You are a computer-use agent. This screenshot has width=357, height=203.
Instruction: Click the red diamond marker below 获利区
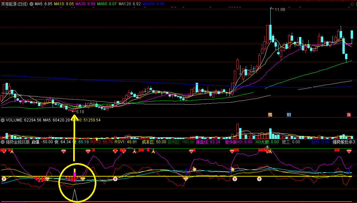point(191,151)
